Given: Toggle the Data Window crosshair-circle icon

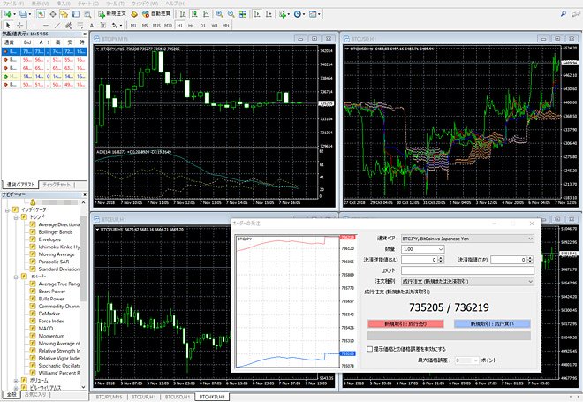Looking at the screenshot, I should (x=53, y=14).
